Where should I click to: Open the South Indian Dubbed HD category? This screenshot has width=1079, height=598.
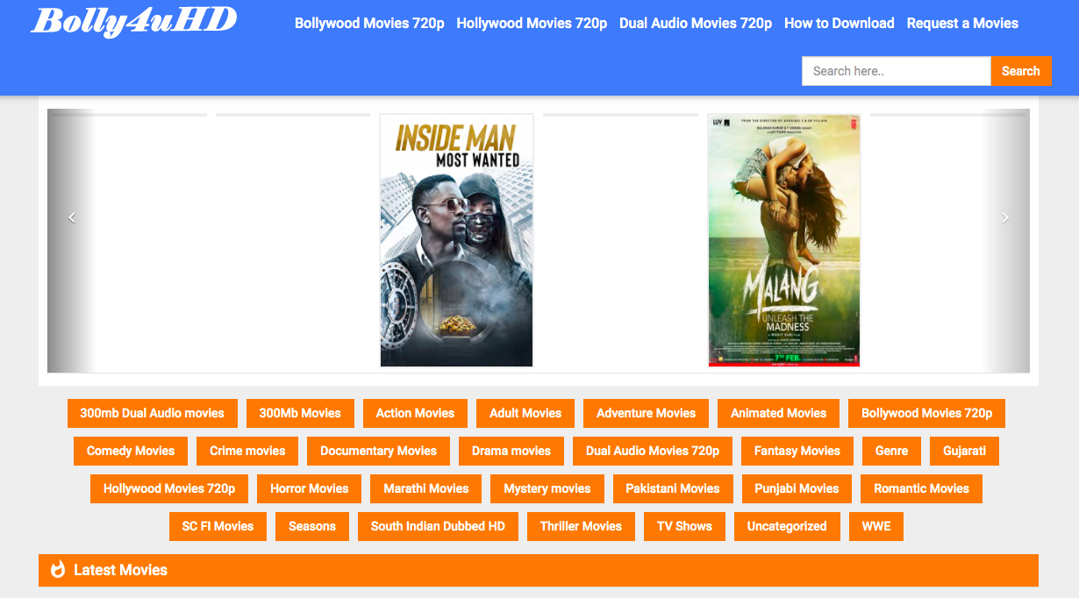438,526
